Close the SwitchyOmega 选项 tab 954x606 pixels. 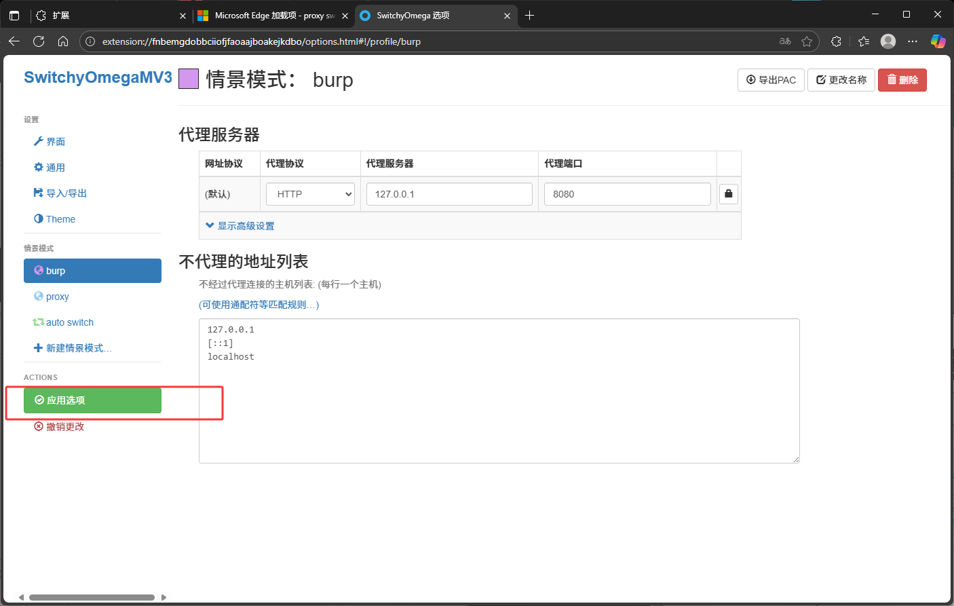(508, 16)
